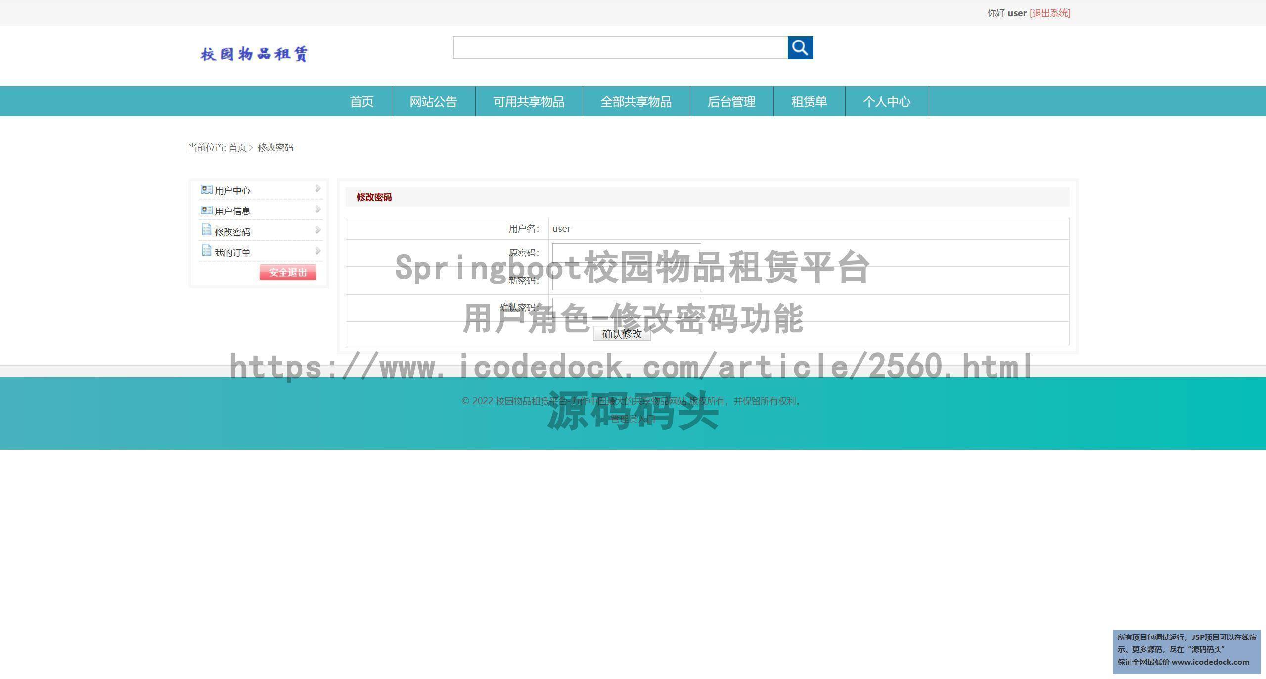Image resolution: width=1266 pixels, height=679 pixels.
Task: Focus the 原密码 password input field
Action: [x=626, y=253]
